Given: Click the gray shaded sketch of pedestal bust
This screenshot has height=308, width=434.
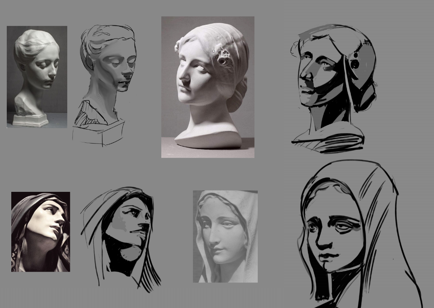Looking at the screenshot, I should pyautogui.click(x=104, y=85).
